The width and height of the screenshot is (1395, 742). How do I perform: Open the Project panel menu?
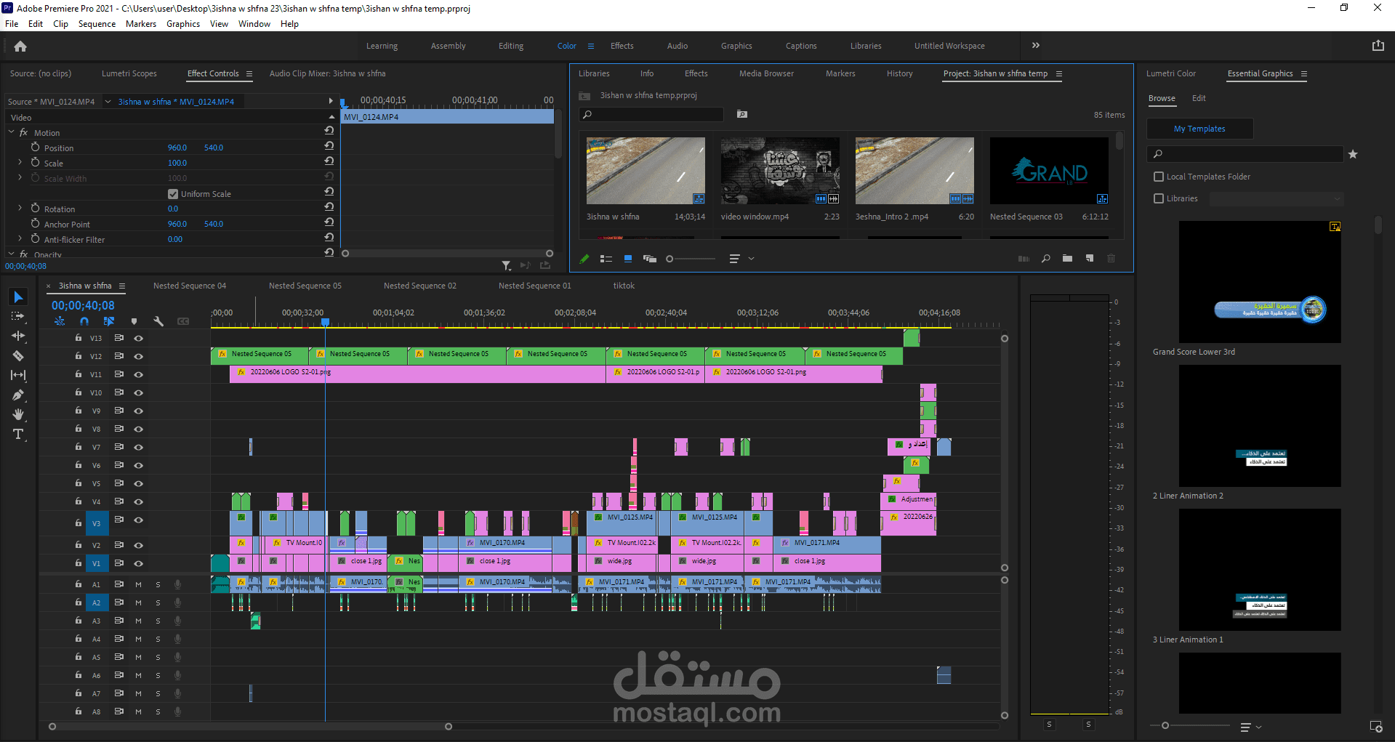tap(1059, 73)
